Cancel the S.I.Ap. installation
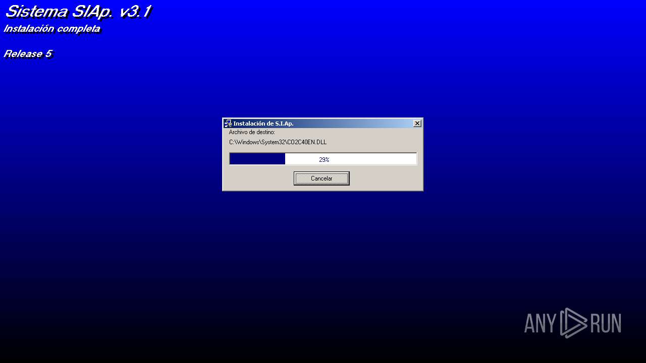The width and height of the screenshot is (646, 363). (x=321, y=178)
